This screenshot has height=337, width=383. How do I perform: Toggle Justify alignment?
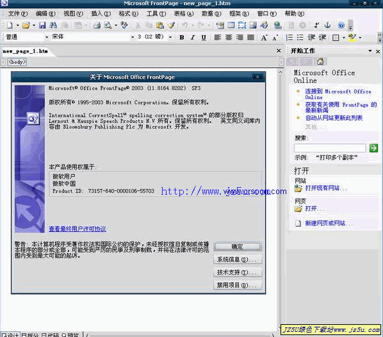250,37
